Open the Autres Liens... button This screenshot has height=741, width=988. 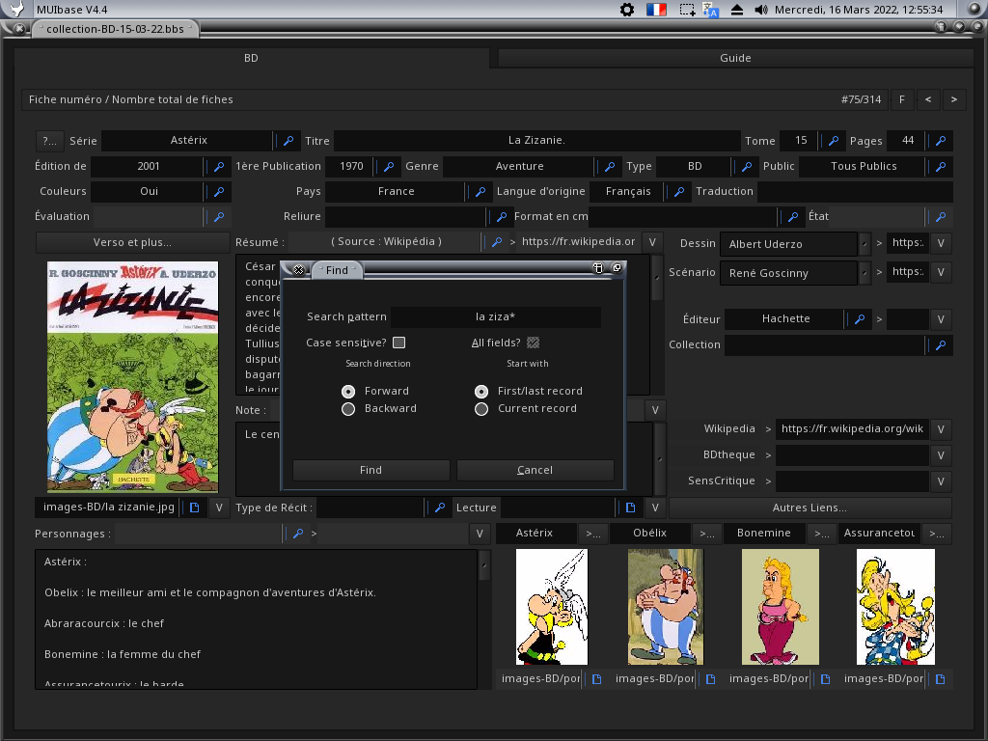pos(810,508)
